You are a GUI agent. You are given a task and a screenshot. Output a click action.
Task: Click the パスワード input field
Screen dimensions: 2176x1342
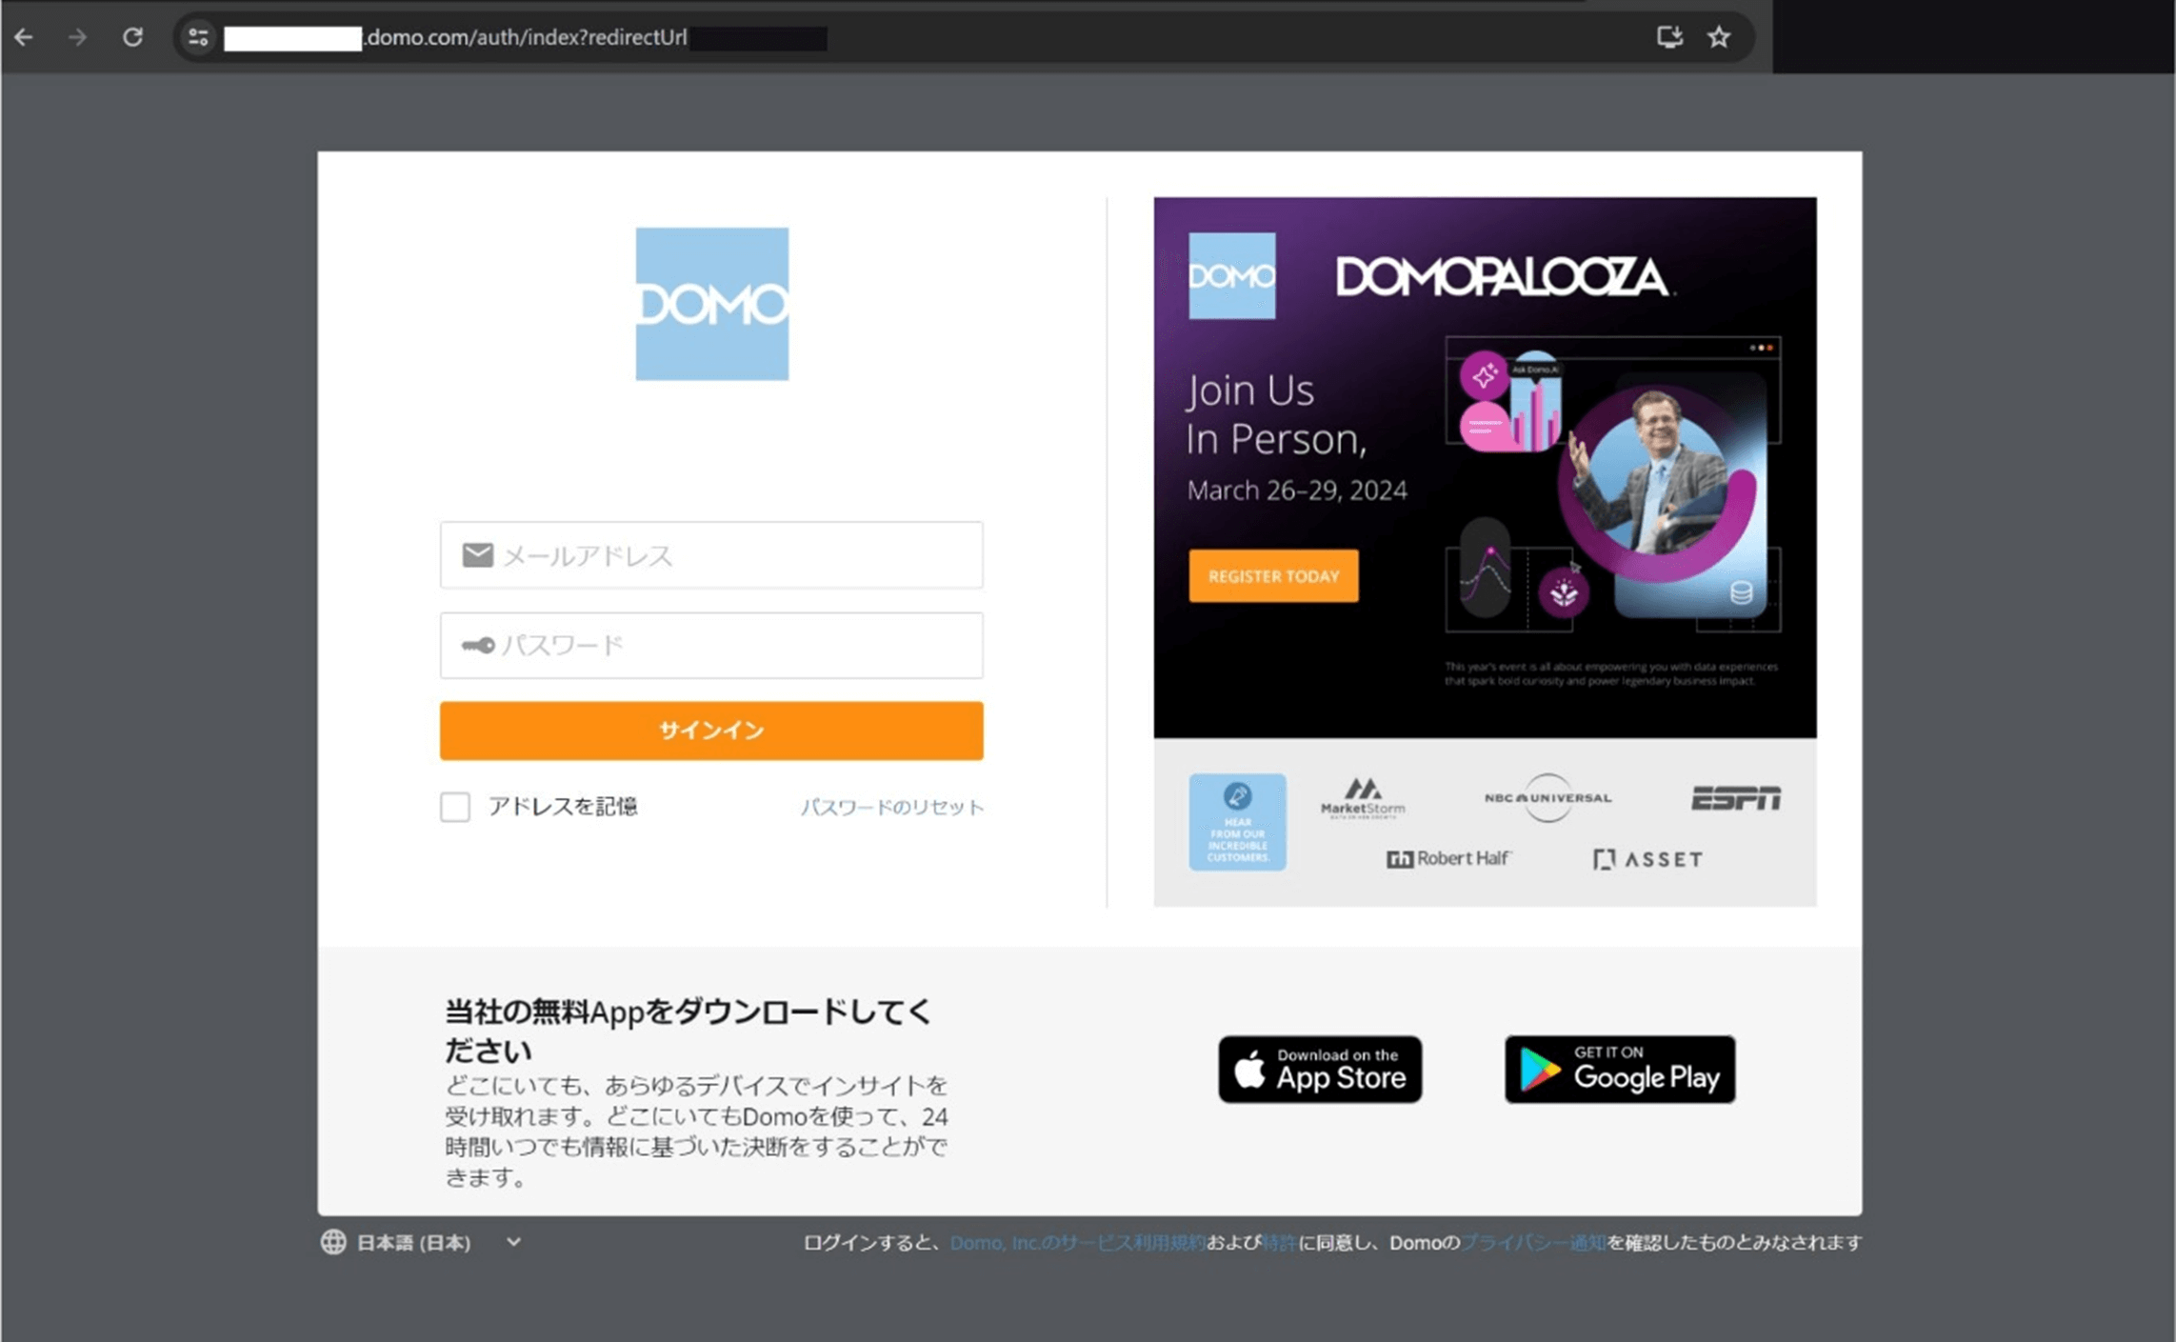[x=711, y=646]
